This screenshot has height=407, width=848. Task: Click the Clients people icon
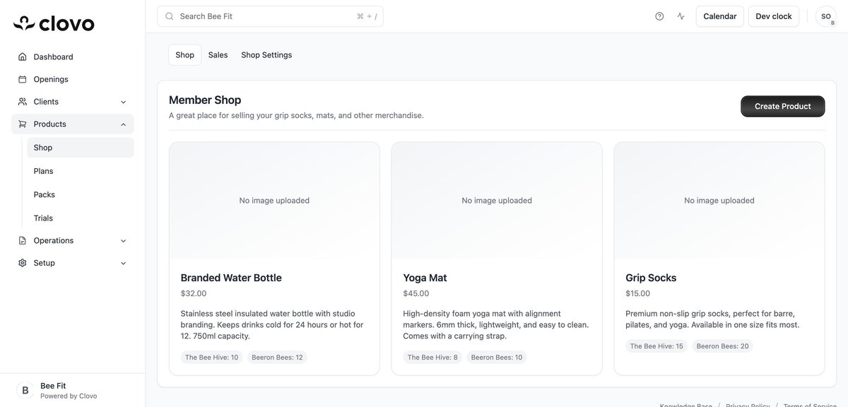tap(22, 101)
